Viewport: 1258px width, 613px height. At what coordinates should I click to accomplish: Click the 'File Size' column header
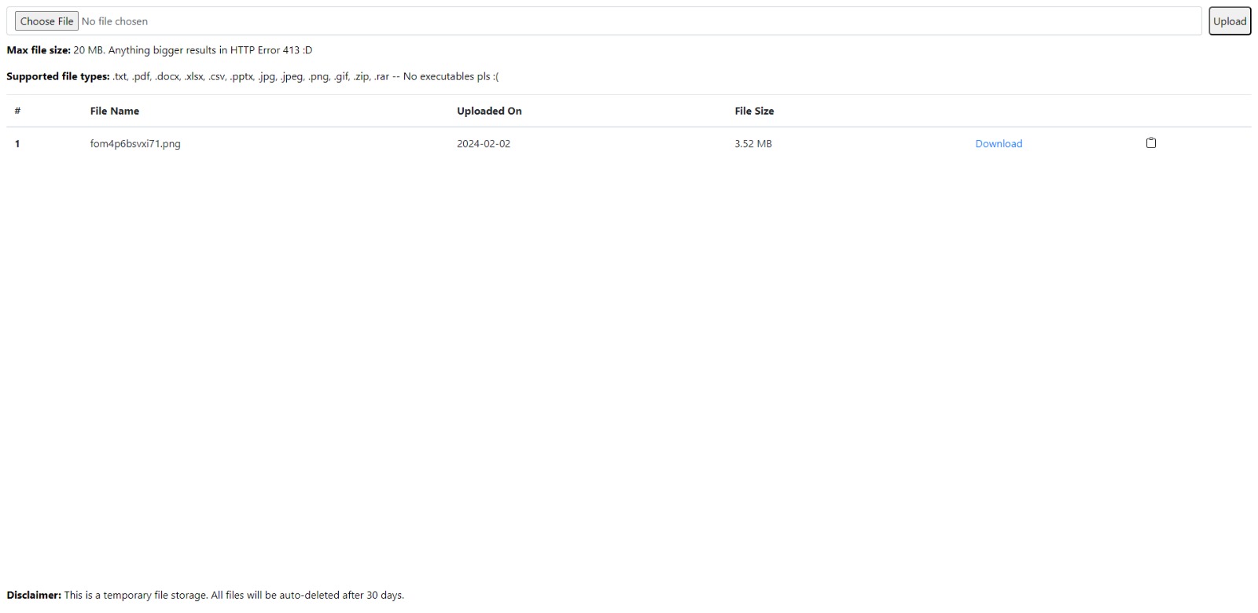click(x=754, y=111)
